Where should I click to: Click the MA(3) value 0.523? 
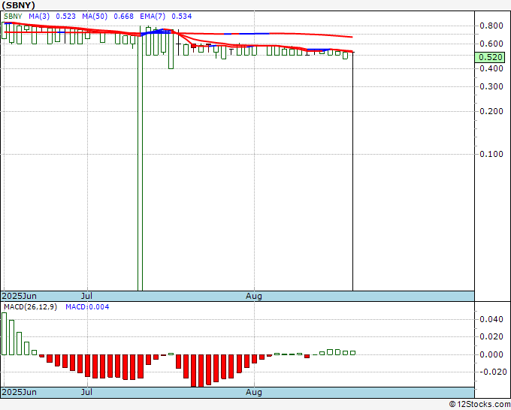tap(65, 17)
